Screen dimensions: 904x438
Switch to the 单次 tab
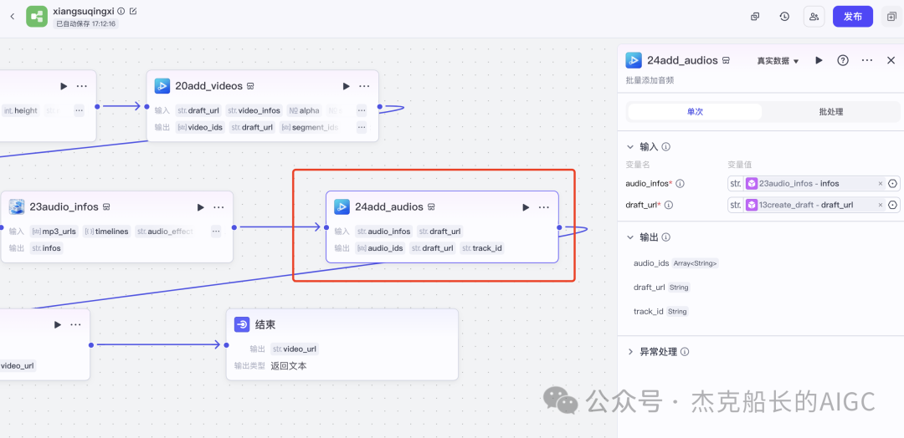click(695, 112)
